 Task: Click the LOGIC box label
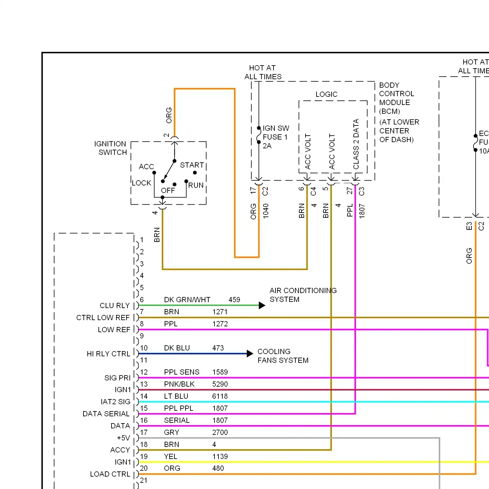click(326, 94)
